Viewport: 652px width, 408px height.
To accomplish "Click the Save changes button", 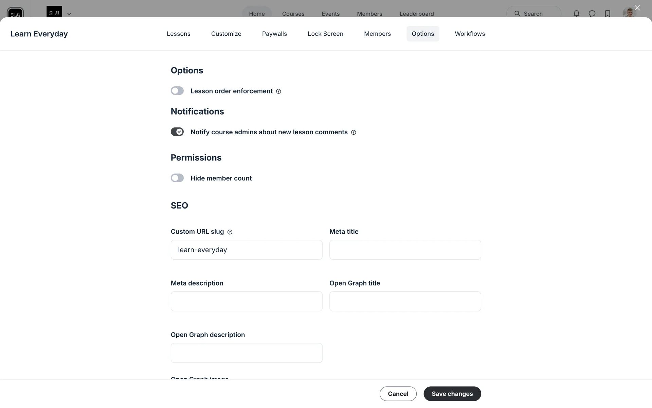I will (x=452, y=394).
